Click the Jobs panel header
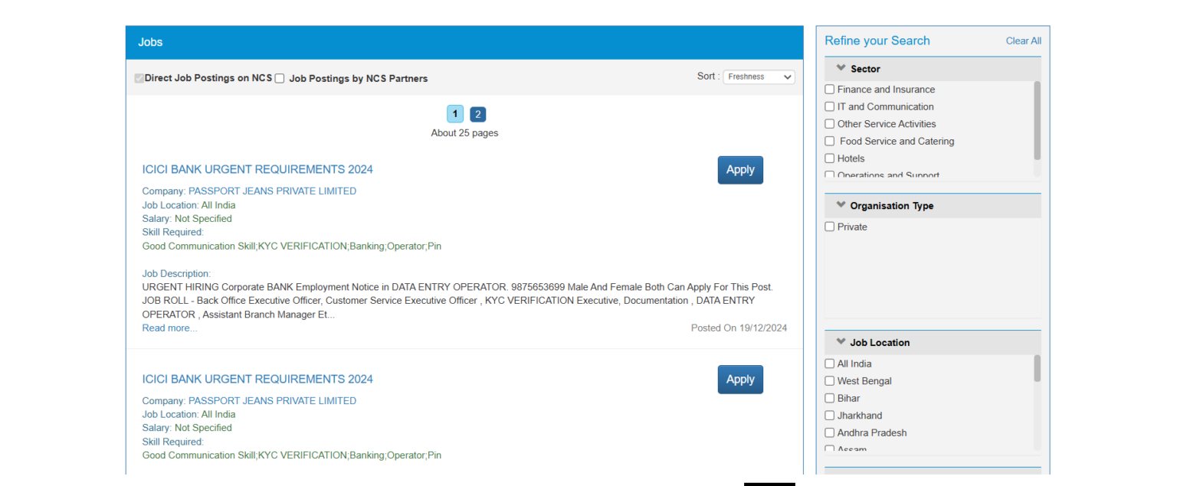 click(464, 42)
